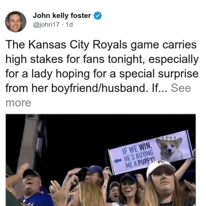Open the John kelly foster display name
The height and width of the screenshot is (206, 206).
(62, 16)
